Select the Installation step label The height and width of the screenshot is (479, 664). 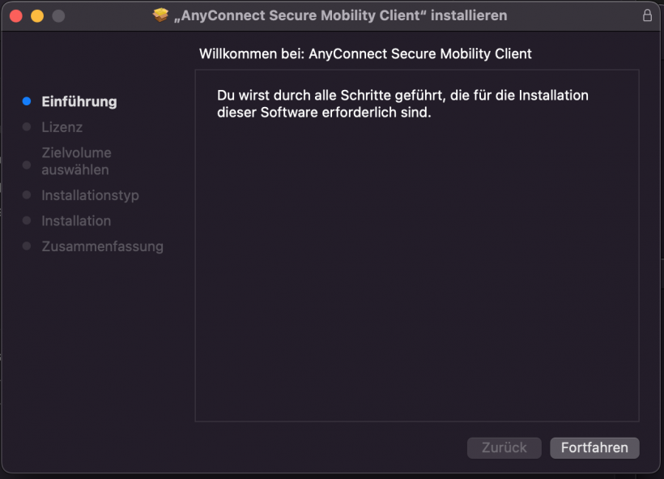pos(76,220)
